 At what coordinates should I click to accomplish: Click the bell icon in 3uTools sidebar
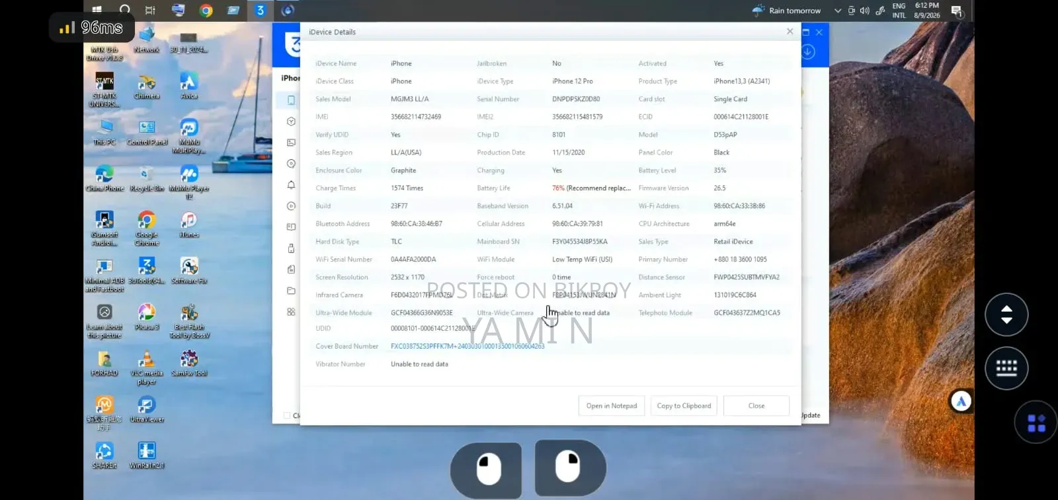point(291,185)
